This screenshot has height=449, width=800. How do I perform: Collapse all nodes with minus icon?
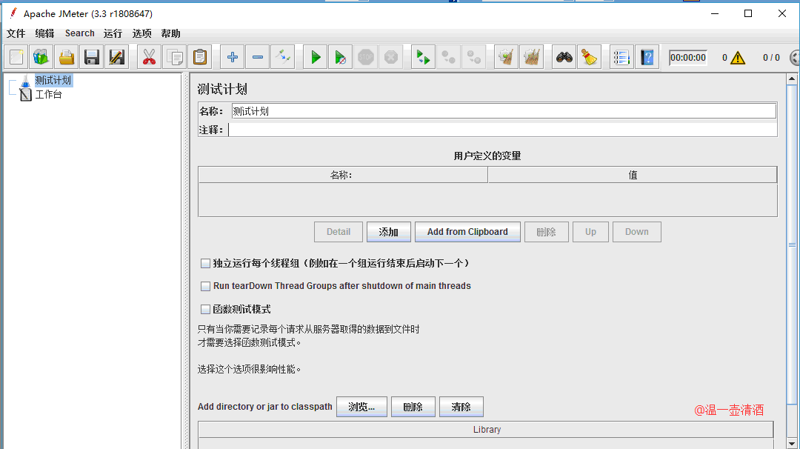(x=258, y=57)
